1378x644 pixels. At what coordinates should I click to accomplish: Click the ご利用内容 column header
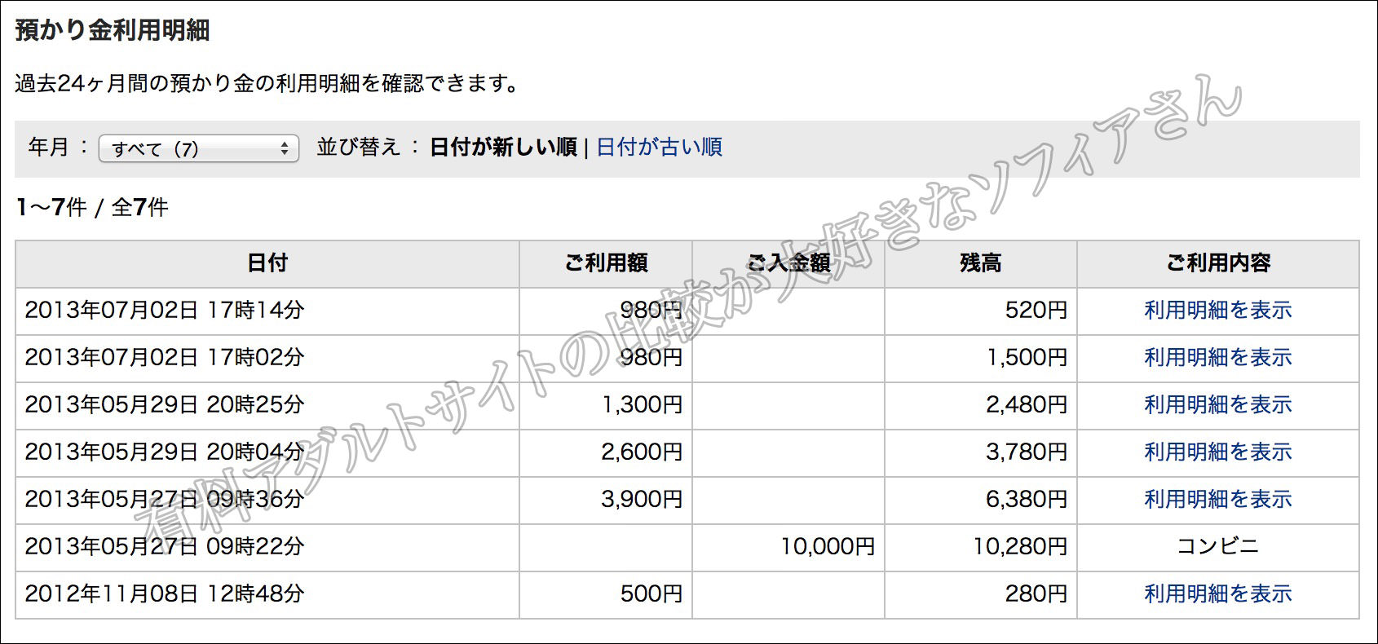click(1218, 263)
